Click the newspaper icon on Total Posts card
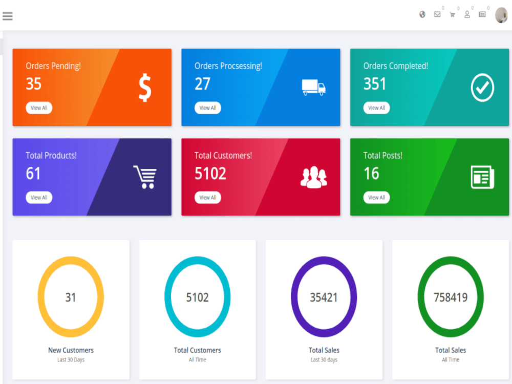This screenshot has width=512, height=384. pyautogui.click(x=482, y=177)
